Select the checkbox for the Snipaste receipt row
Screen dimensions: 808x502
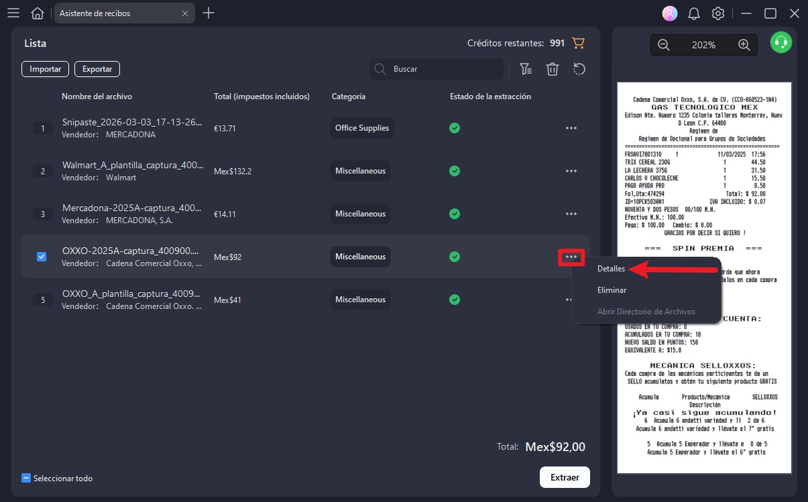[42, 127]
